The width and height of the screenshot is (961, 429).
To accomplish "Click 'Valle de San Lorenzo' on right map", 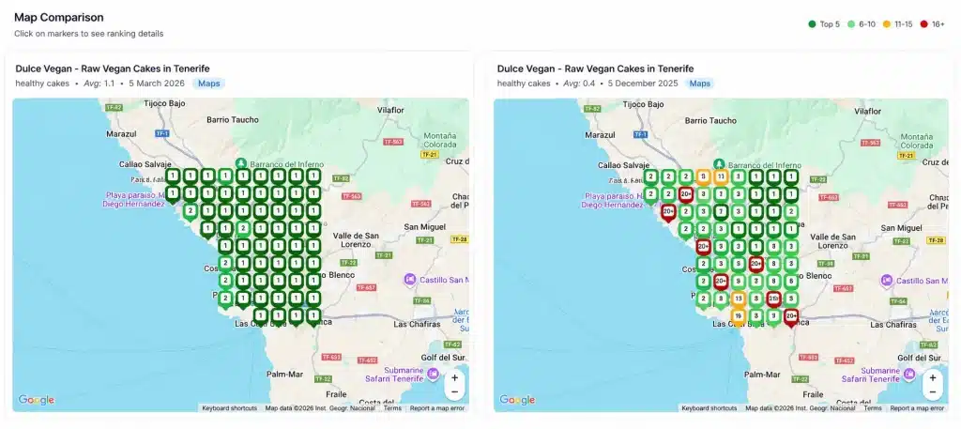I will coord(833,239).
